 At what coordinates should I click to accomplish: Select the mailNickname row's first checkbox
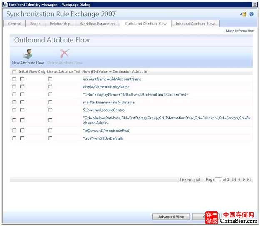point(14,102)
